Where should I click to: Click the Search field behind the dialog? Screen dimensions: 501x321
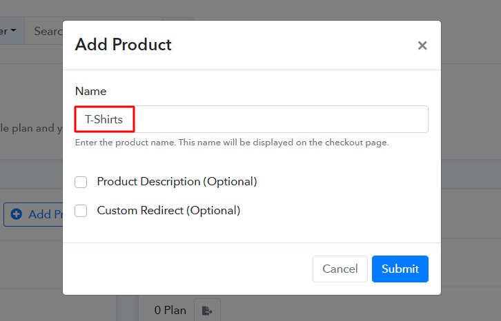pyautogui.click(x=44, y=31)
